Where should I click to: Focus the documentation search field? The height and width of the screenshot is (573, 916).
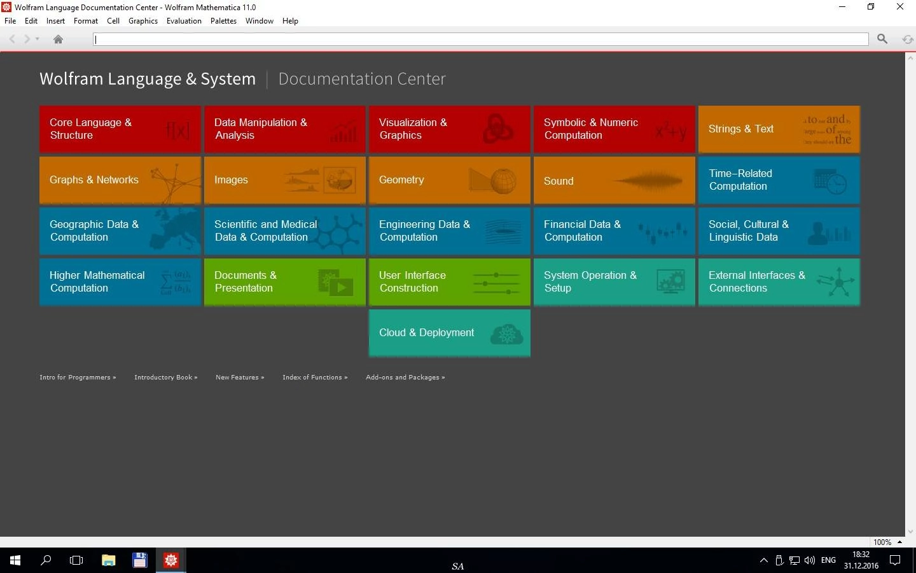tap(481, 39)
